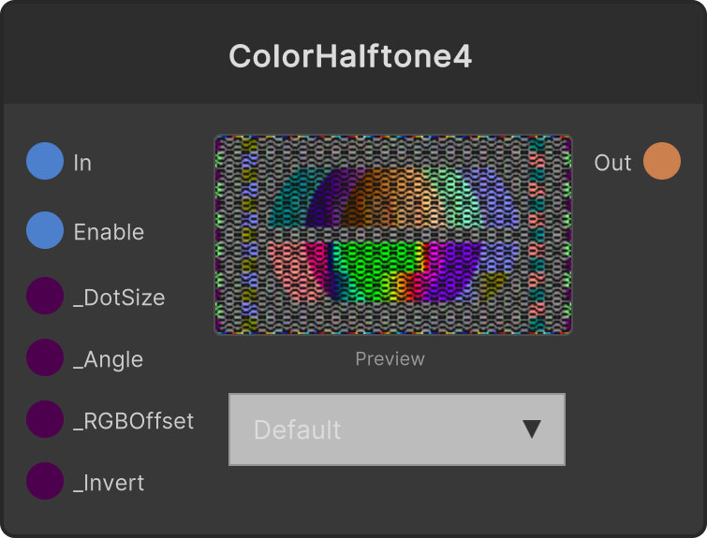Viewport: 707px width, 538px height.
Task: Click the _DotSize parameter label
Action: [119, 298]
